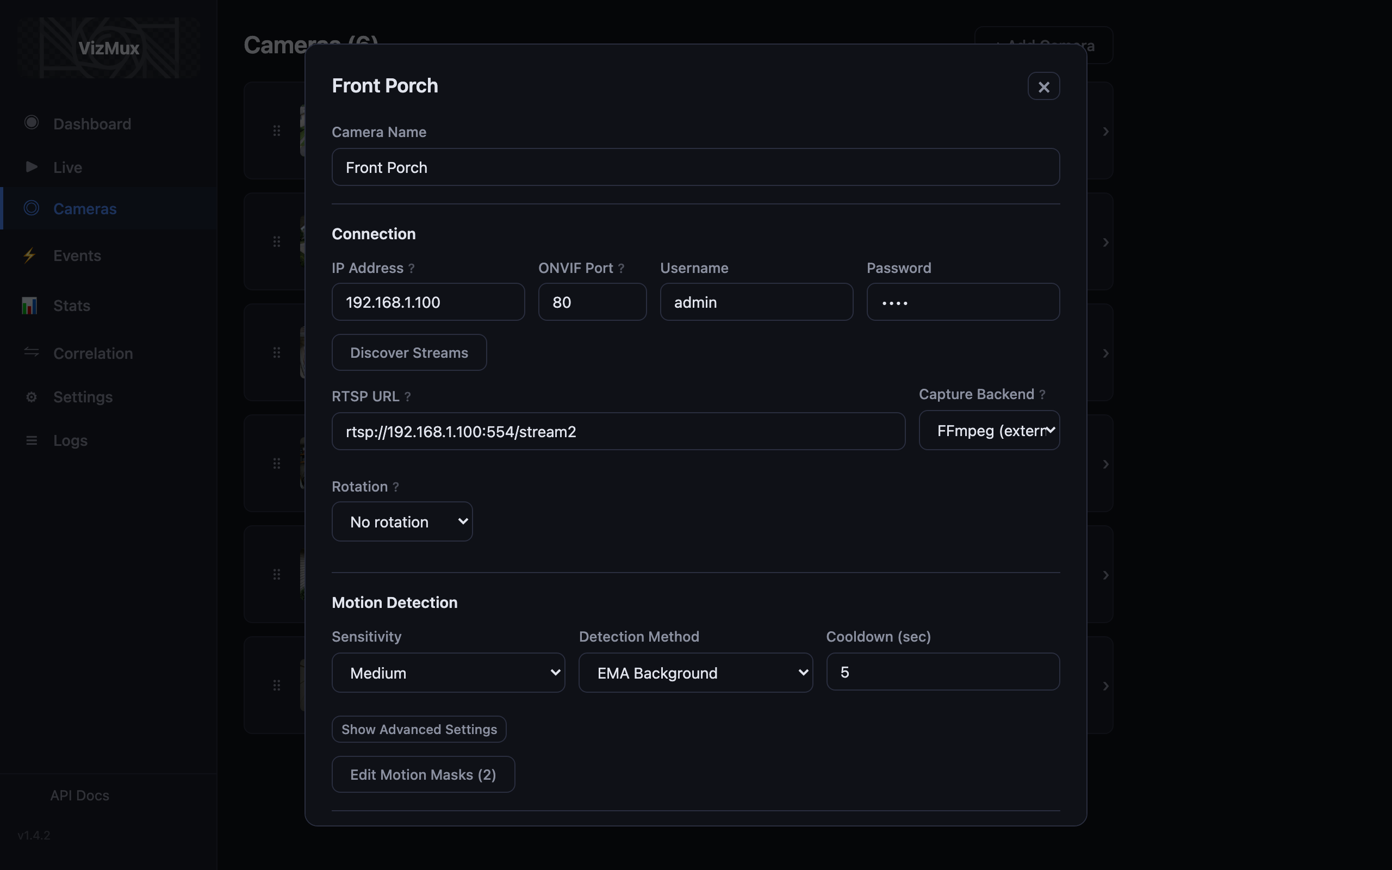Open the Dashboard view from the sidebar icon
This screenshot has height=870, width=1392.
coord(31,122)
